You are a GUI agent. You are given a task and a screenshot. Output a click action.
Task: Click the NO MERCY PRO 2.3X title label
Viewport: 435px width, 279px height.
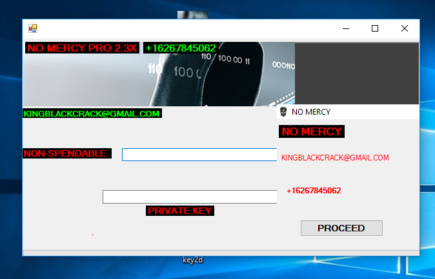82,48
